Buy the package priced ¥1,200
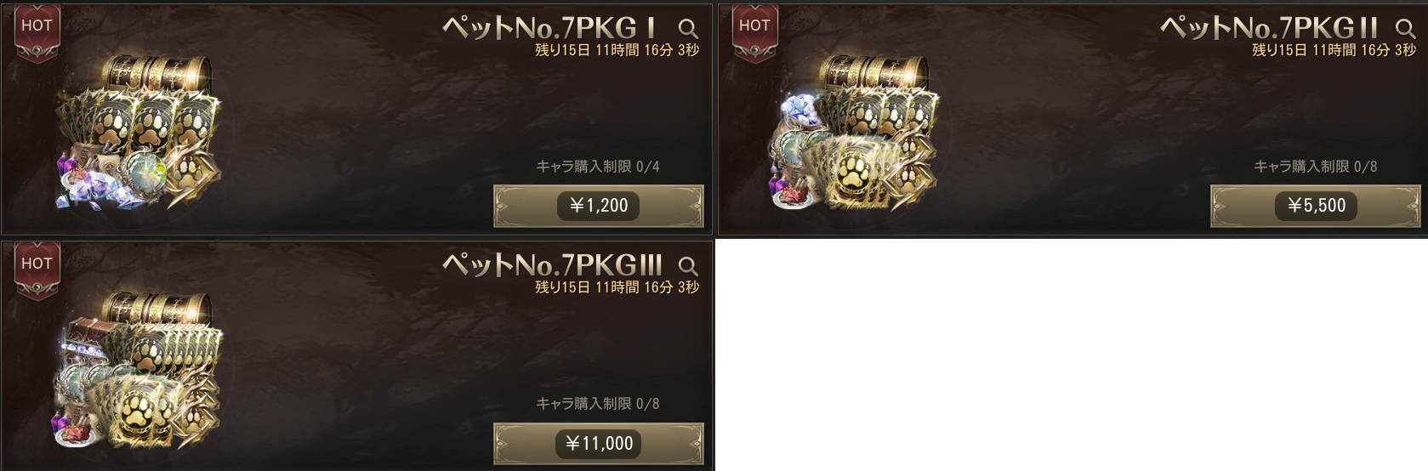The image size is (1428, 471). click(599, 206)
